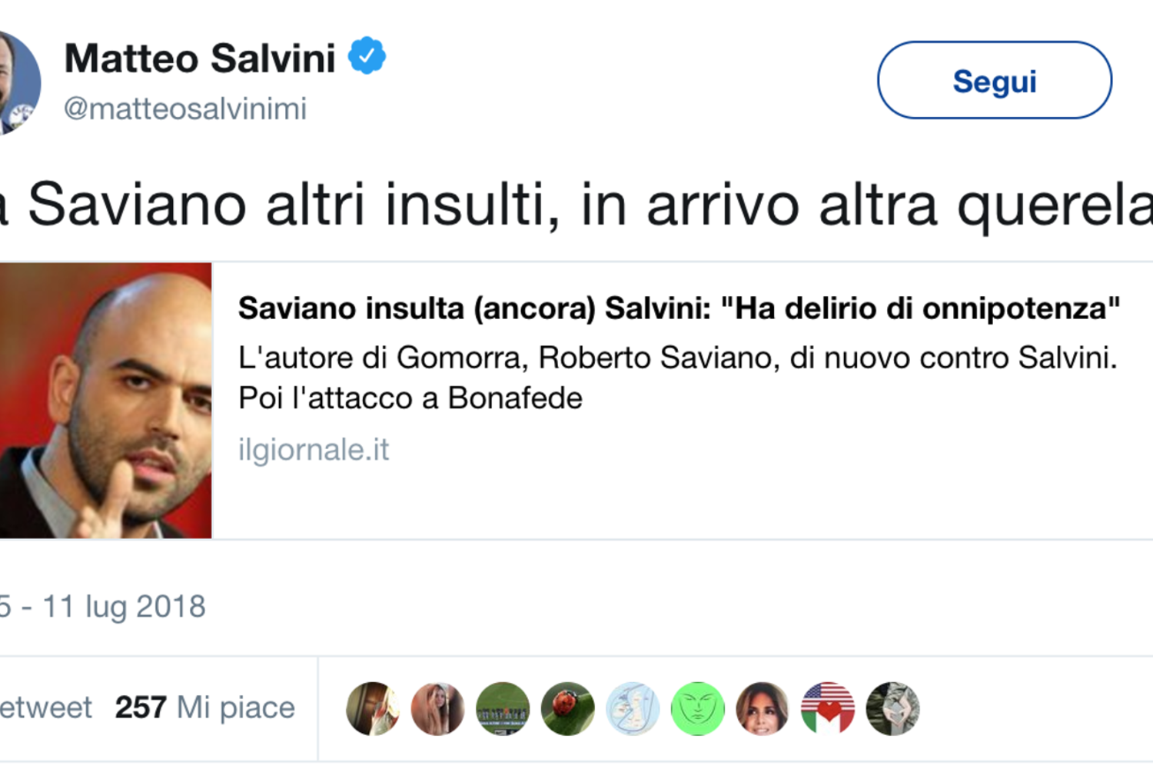This screenshot has width=1153, height=769.
Task: View the 257 Mi piace likes list
Action: (x=204, y=707)
